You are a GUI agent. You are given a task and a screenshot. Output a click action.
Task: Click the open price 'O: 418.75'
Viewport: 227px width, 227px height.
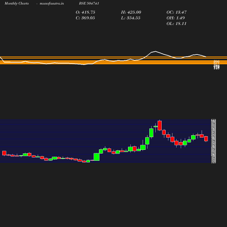(85, 12)
